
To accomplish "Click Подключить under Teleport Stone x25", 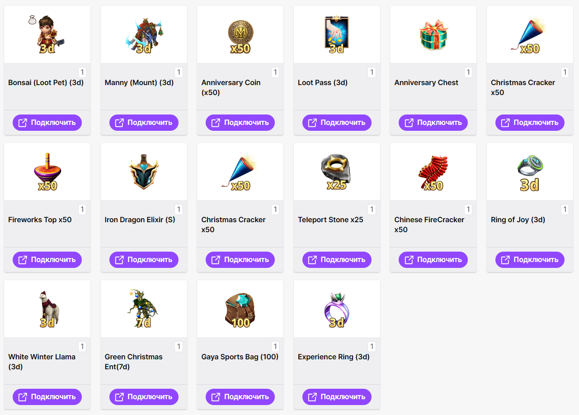I will click(x=337, y=260).
